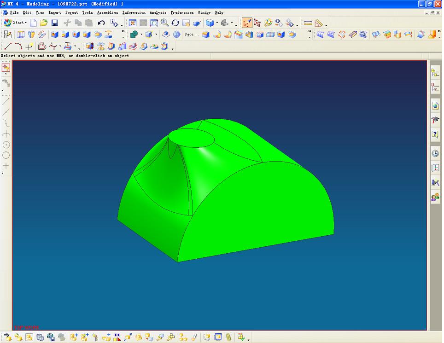Image resolution: width=444 pixels, height=343 pixels.
Task: Enable the quadrant point circle snap
Action: pyautogui.click(x=6, y=155)
